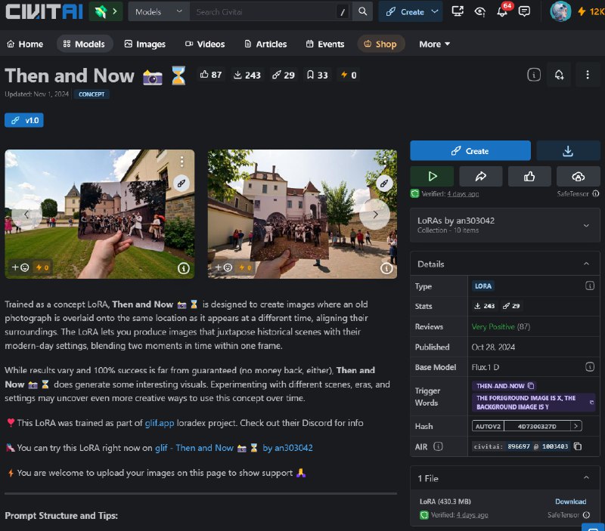Click the 243 downloads stat badge
The width and height of the screenshot is (605, 531).
pyautogui.click(x=247, y=75)
